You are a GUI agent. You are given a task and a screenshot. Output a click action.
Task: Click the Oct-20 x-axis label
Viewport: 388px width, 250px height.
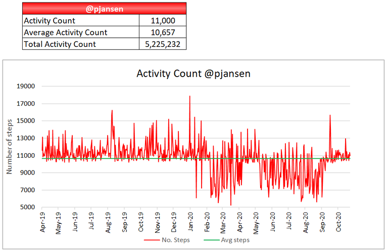338,222
